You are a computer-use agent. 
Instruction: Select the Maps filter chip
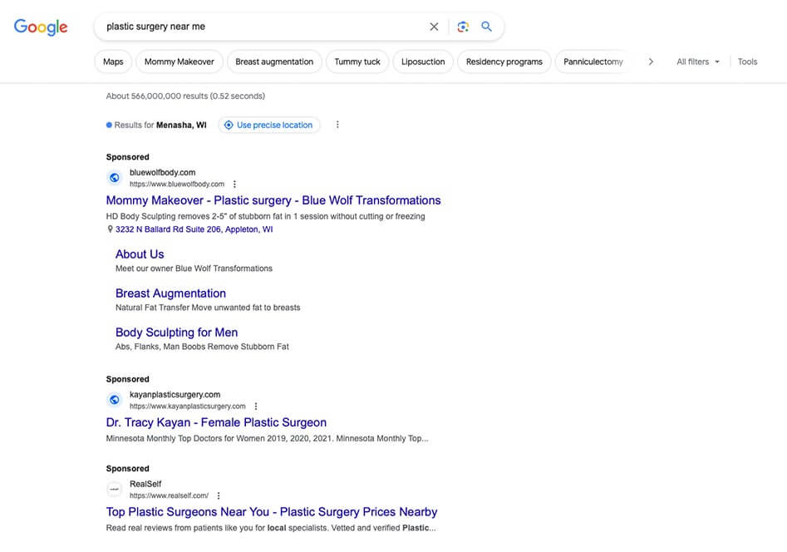(x=113, y=62)
